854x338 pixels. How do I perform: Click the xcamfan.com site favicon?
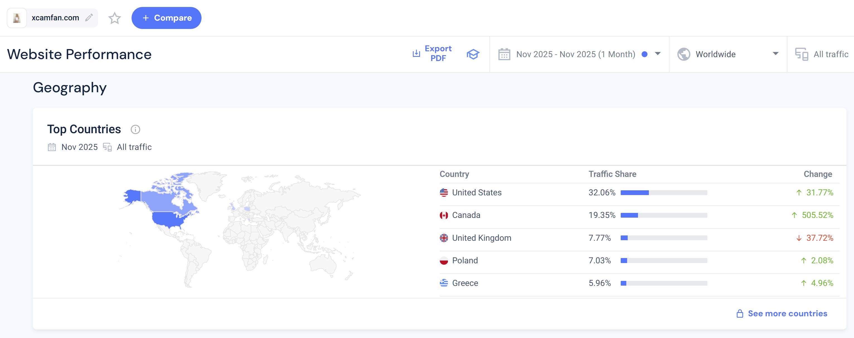[x=16, y=18]
